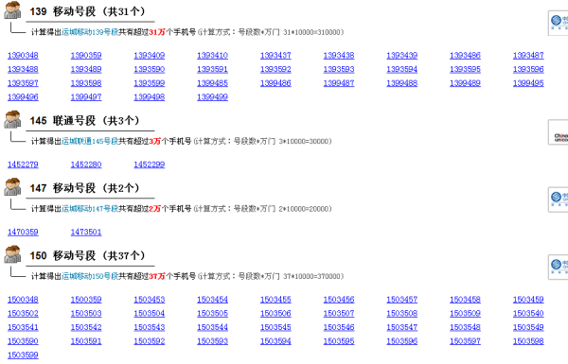Viewport: 568px width, 364px height.
Task: Select number segment 1393596
Action: click(528, 69)
